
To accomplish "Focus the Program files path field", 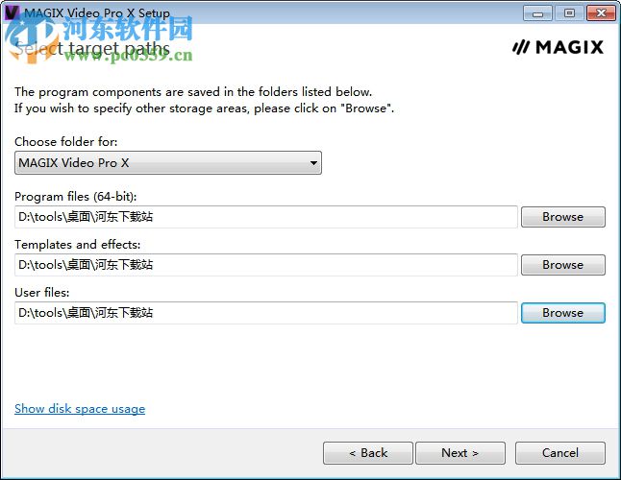I will [266, 217].
